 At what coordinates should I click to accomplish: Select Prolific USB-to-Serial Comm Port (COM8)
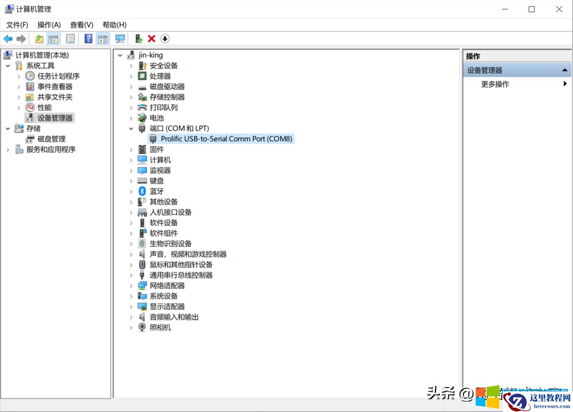[227, 139]
